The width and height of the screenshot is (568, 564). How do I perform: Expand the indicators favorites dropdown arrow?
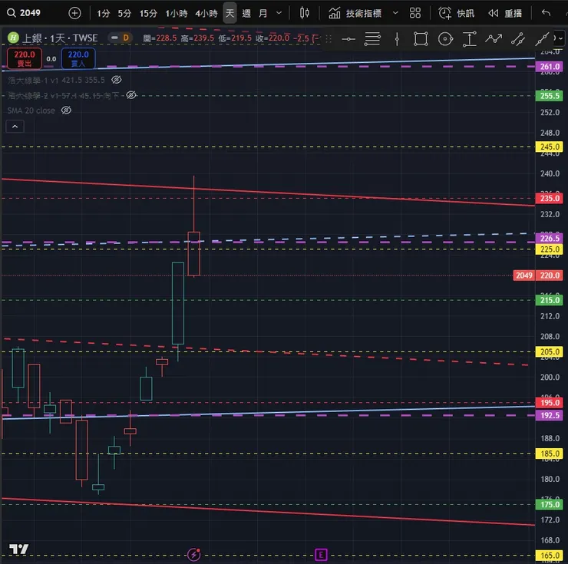(395, 13)
